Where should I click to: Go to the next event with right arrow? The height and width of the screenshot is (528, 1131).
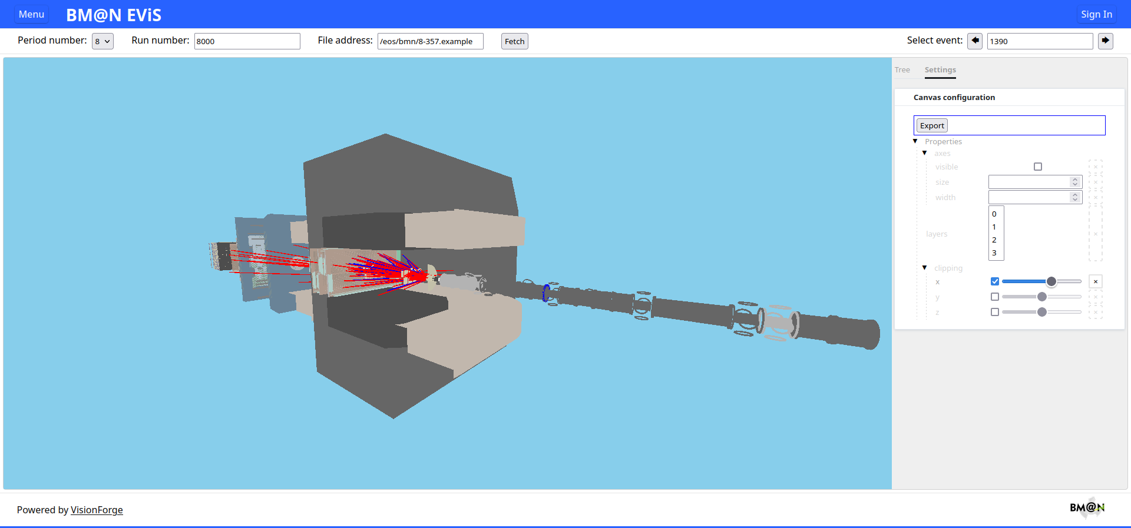(1105, 41)
